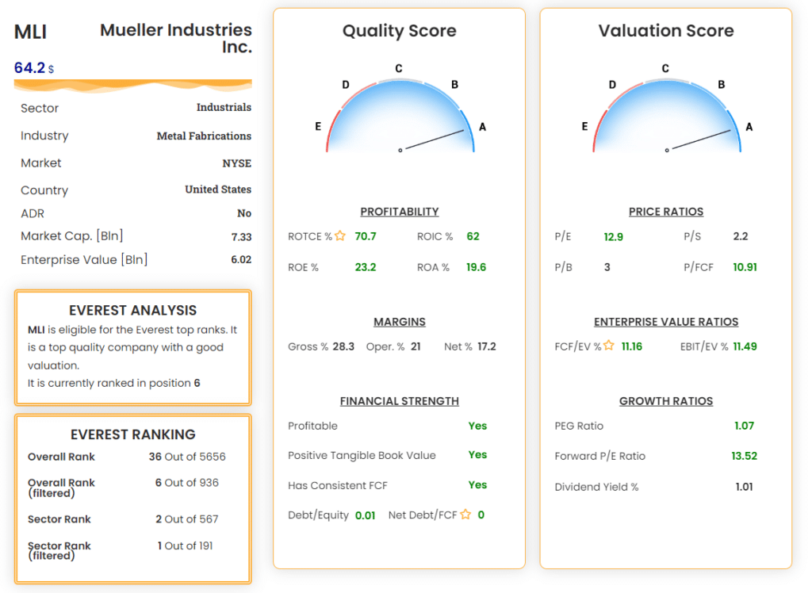Click Overall Rank value 36 Out of 5656
Image resolution: width=812 pixels, height=593 pixels.
(187, 457)
